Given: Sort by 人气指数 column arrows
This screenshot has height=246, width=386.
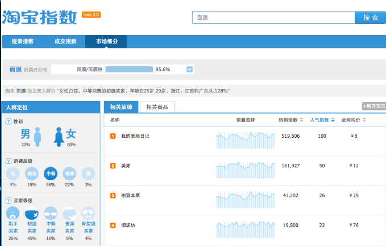Looking at the screenshot, I should coord(333,120).
